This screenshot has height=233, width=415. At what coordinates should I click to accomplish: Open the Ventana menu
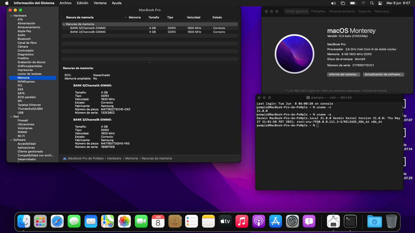pyautogui.click(x=100, y=3)
